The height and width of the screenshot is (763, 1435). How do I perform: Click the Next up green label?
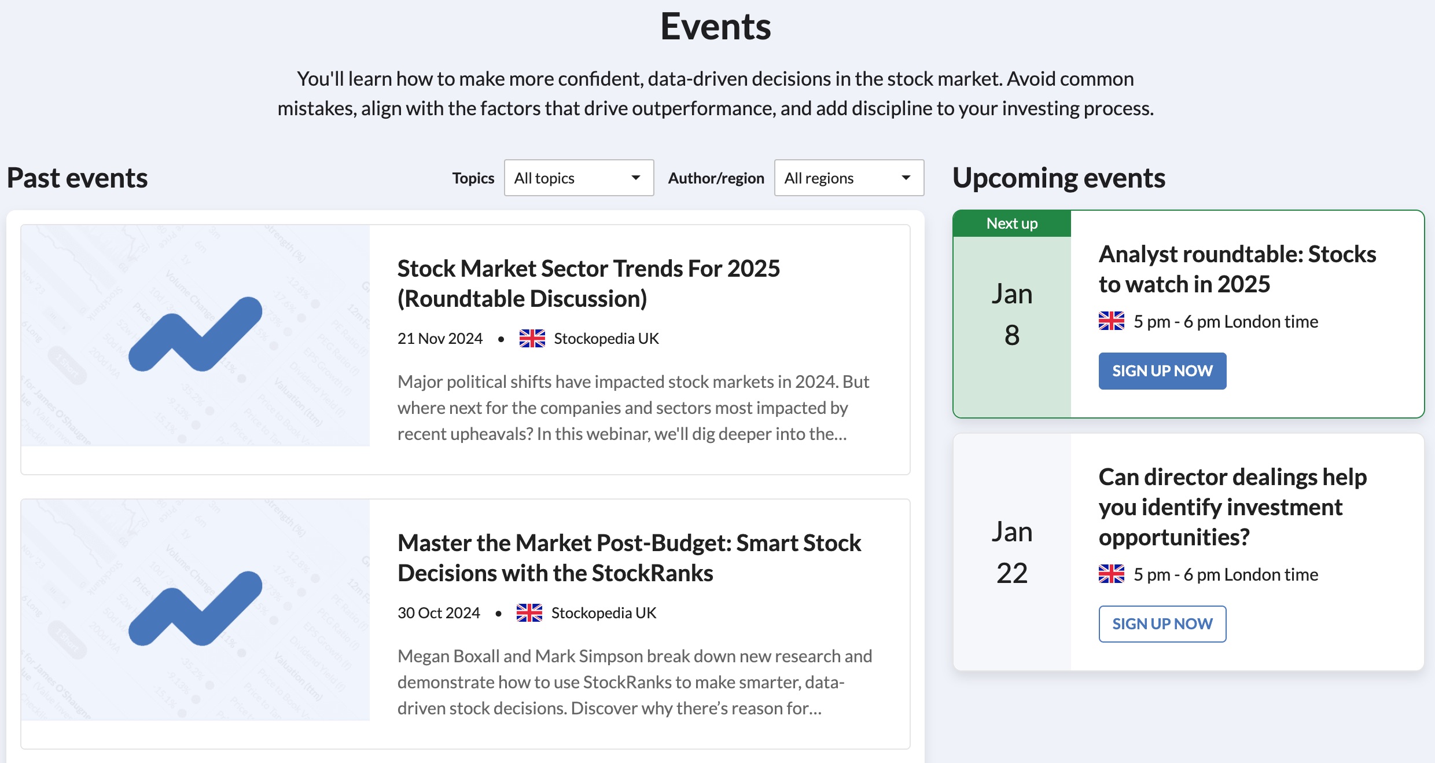tap(1011, 223)
